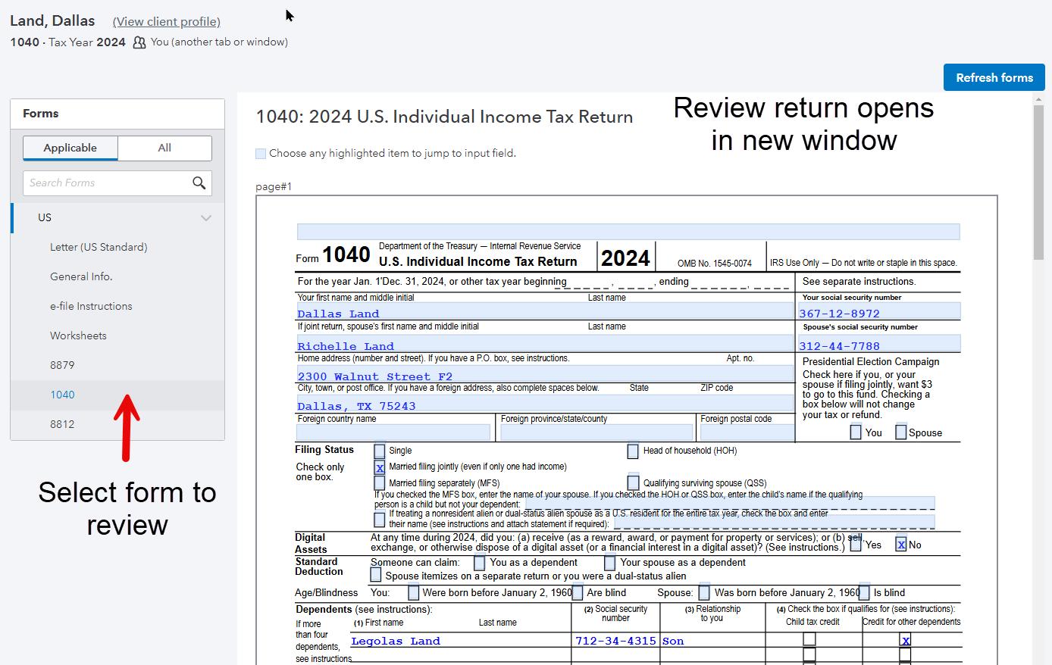This screenshot has width=1052, height=665.
Task: Select form 8812 in the list
Action: pyautogui.click(x=62, y=424)
